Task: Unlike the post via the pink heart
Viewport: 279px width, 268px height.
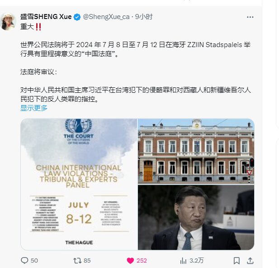Action: coord(130,261)
